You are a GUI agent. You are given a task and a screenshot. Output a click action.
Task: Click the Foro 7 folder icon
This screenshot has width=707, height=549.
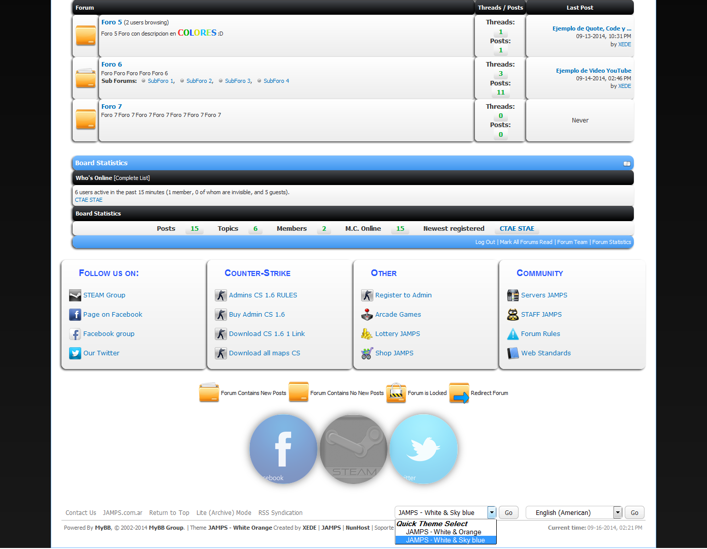tap(85, 119)
